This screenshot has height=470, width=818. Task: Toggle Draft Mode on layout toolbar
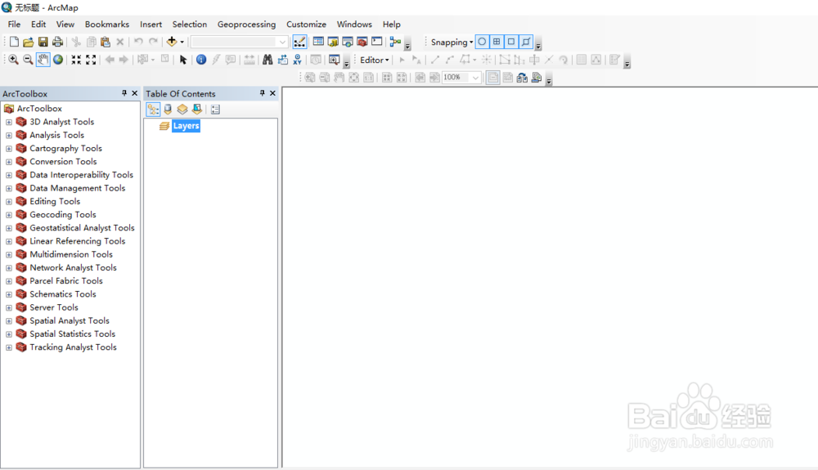492,78
